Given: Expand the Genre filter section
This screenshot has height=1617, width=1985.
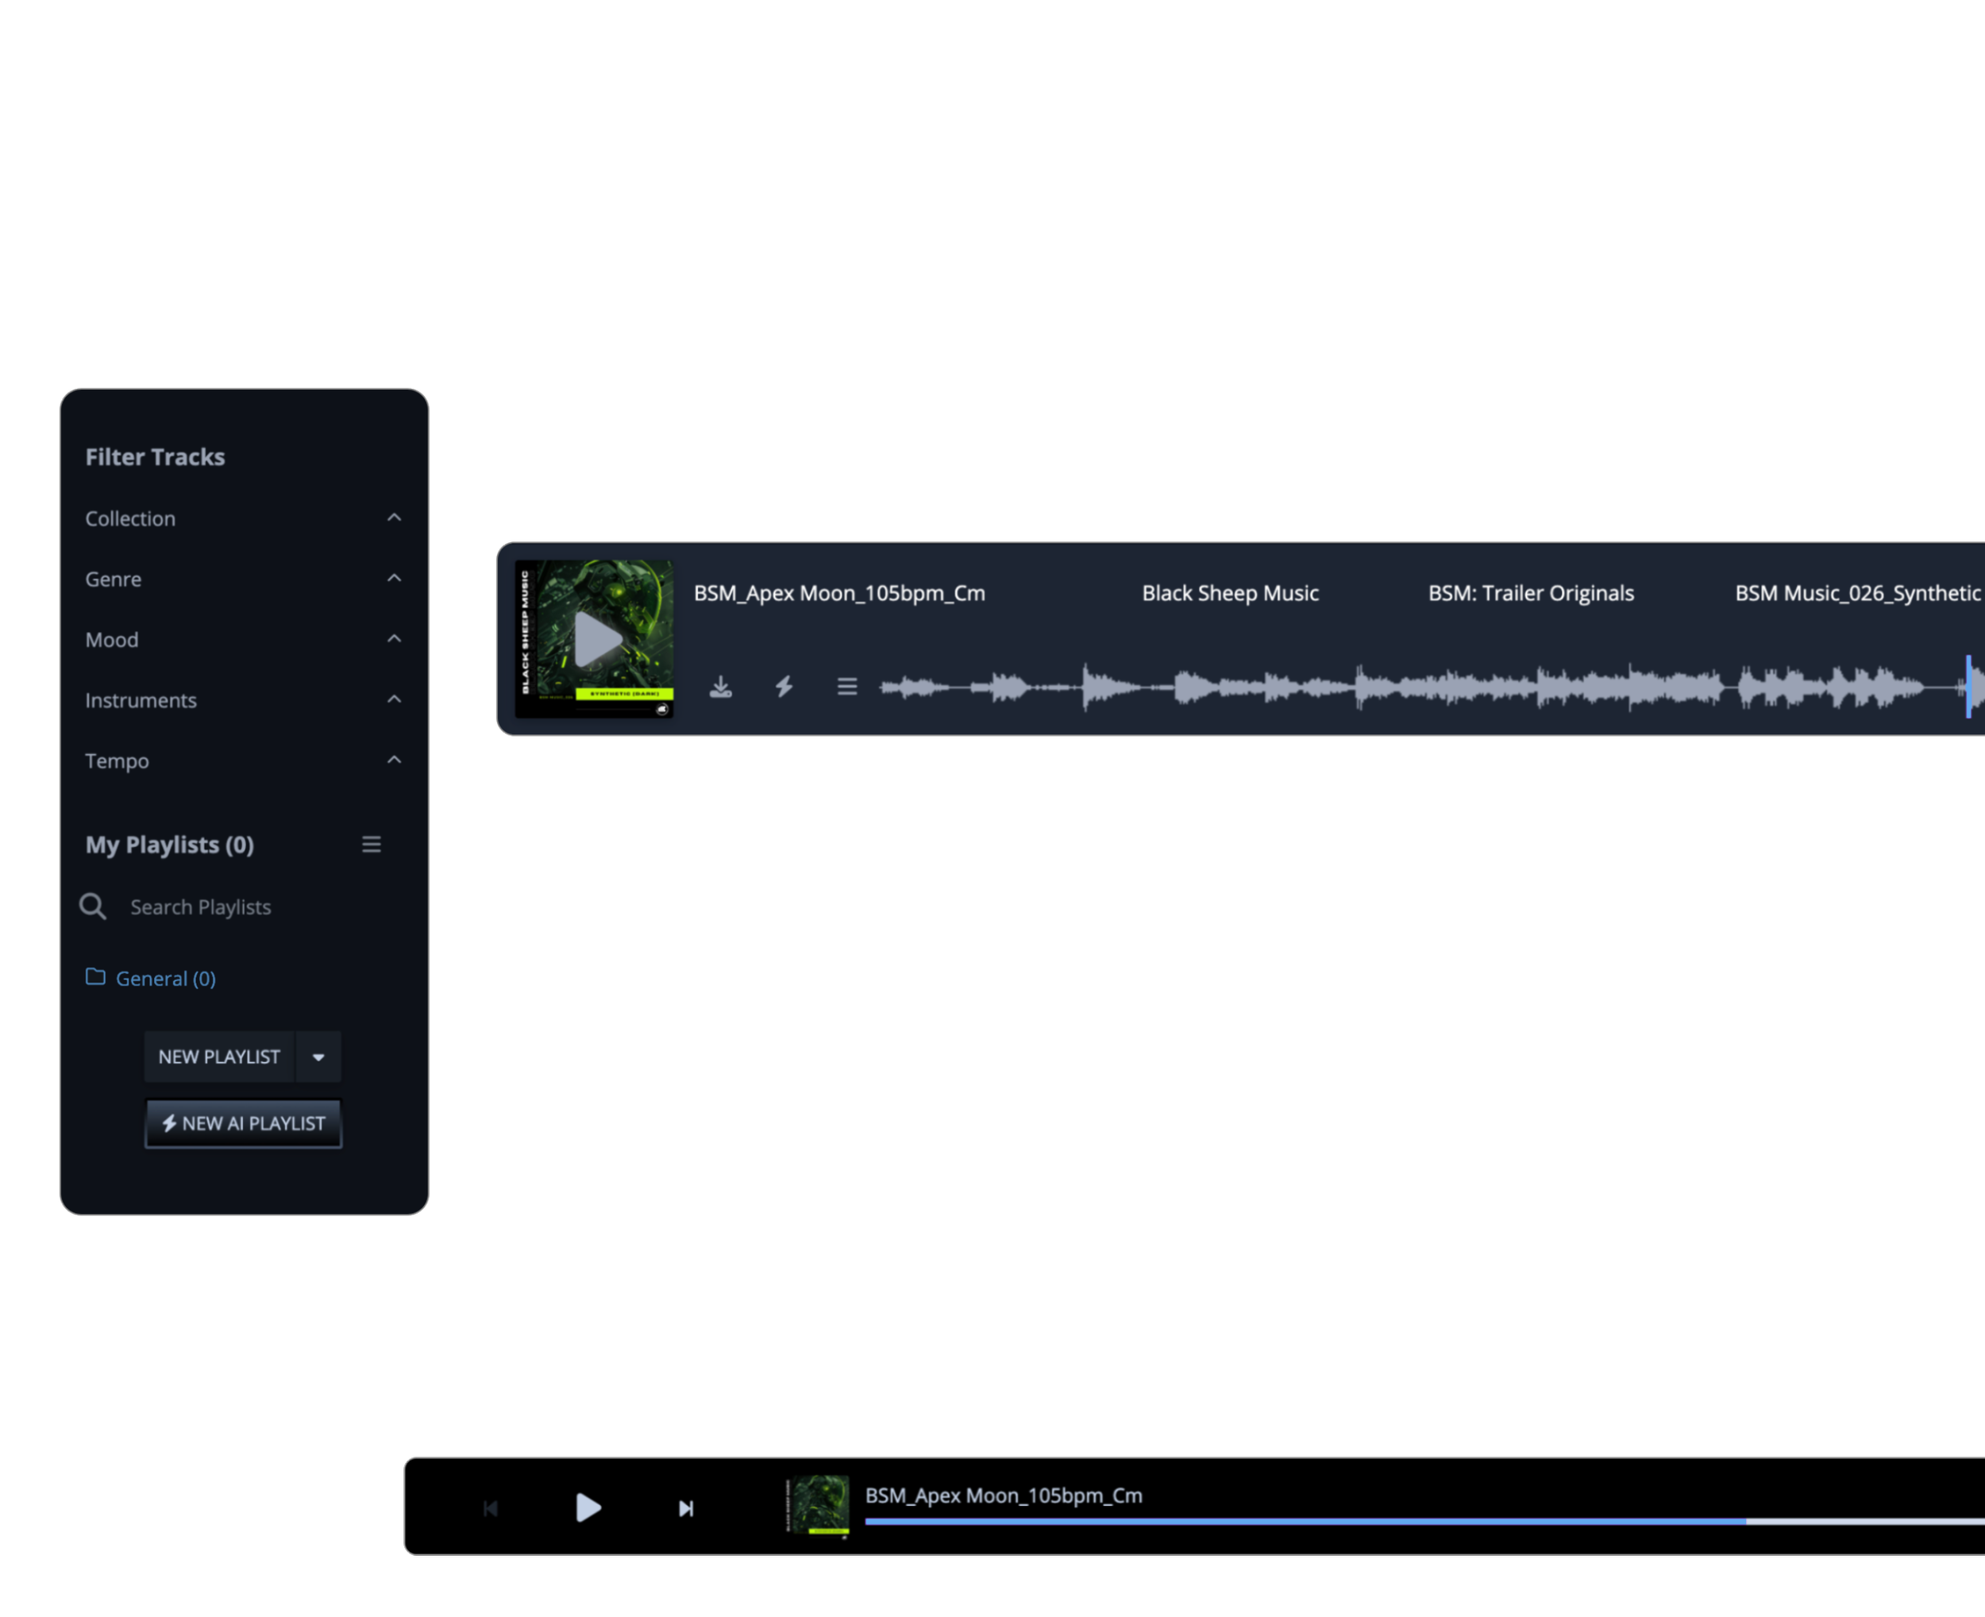Looking at the screenshot, I should 394,579.
